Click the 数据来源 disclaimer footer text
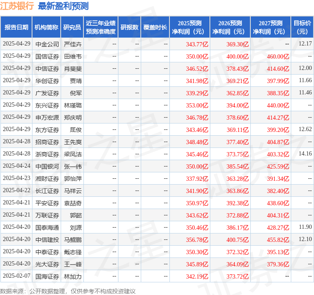 [68, 291]
